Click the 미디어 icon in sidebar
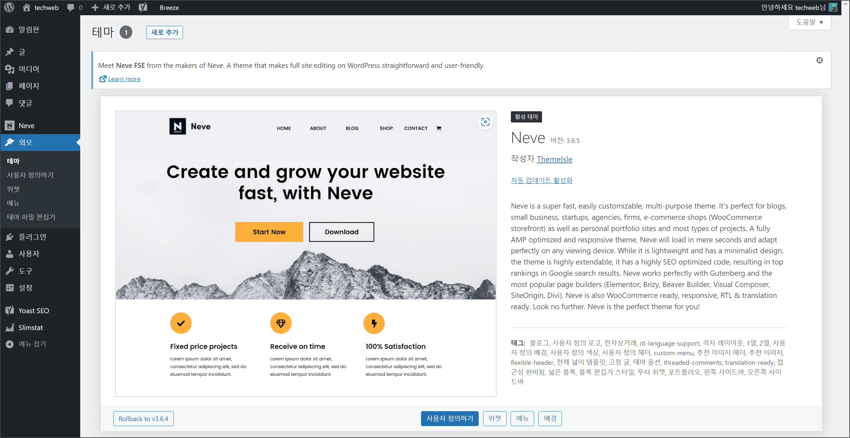This screenshot has height=438, width=850. pyautogui.click(x=11, y=68)
